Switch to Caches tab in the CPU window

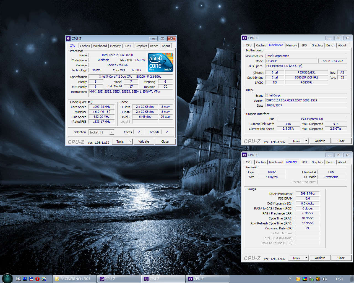point(85,46)
